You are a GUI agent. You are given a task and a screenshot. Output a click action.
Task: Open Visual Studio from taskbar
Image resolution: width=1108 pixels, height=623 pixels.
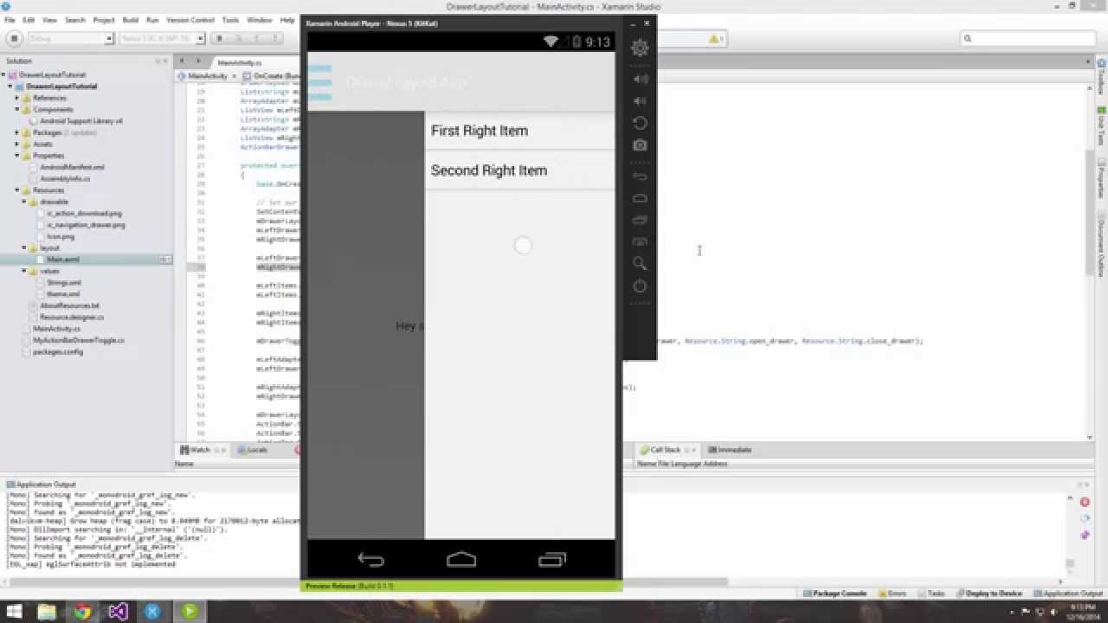coord(118,612)
